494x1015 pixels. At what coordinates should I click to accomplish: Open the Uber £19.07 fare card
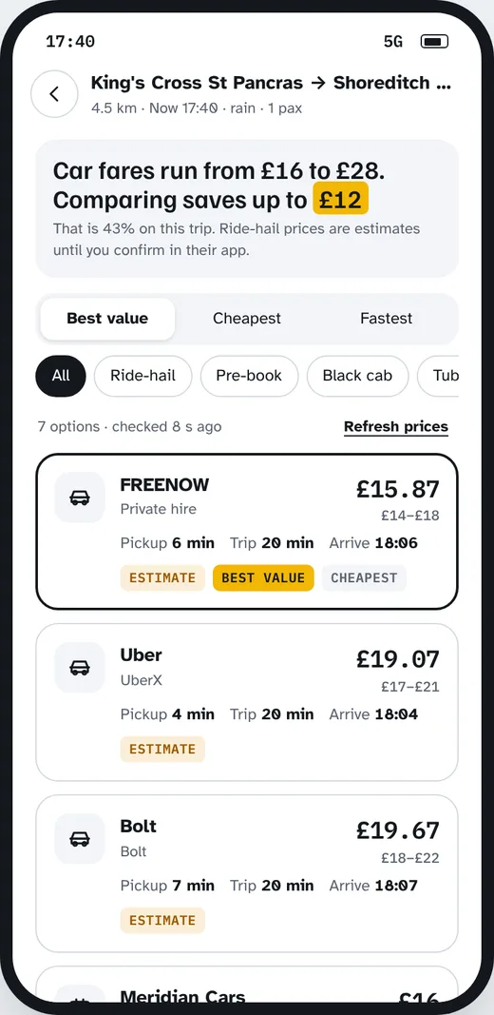(x=247, y=702)
